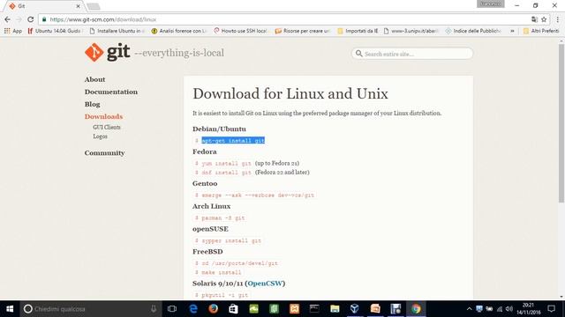Screen dimensions: 565x317
Task: Click the browser address bar URL
Action: tap(103, 19)
